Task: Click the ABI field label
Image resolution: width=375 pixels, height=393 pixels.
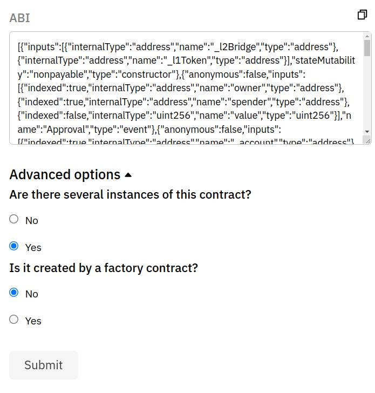Action: [19, 18]
